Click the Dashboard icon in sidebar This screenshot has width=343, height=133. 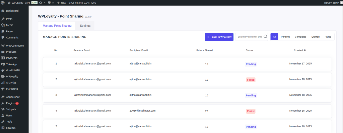click(3, 11)
